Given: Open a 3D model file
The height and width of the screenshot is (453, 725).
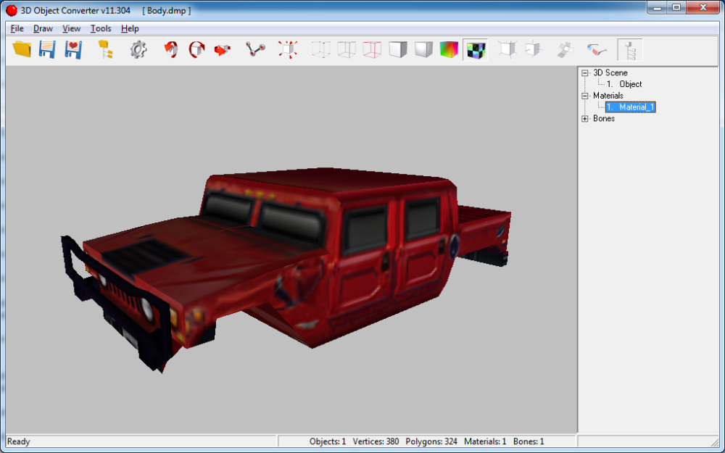Looking at the screenshot, I should pyautogui.click(x=20, y=49).
